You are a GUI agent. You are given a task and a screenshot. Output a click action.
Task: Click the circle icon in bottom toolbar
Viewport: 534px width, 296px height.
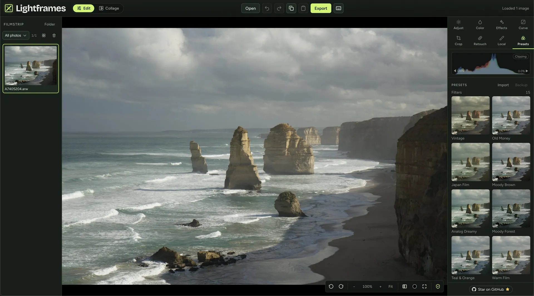click(x=414, y=287)
